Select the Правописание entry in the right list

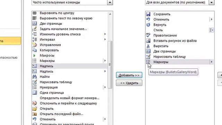coord(180,35)
